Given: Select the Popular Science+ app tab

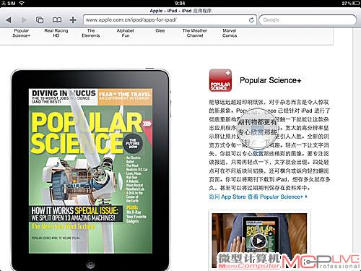Looking at the screenshot, I should pos(21,33).
